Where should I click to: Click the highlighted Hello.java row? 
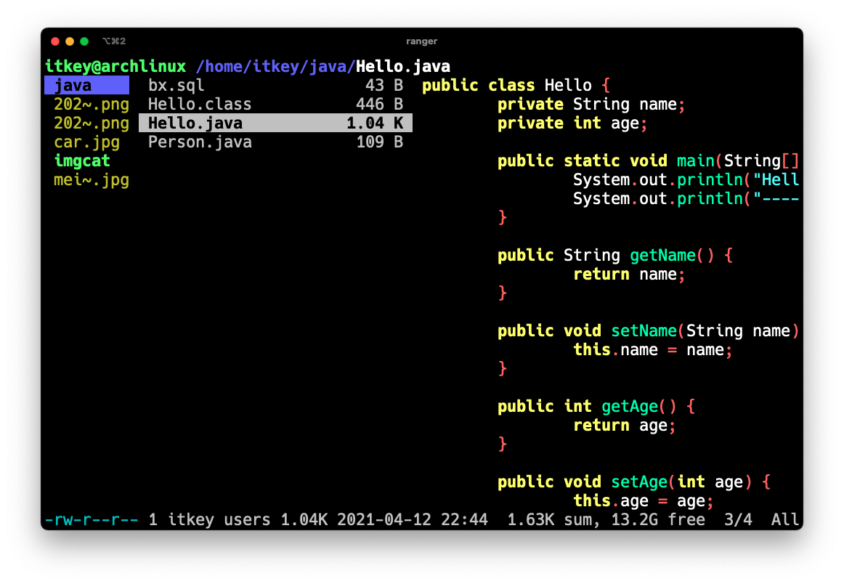click(x=275, y=123)
